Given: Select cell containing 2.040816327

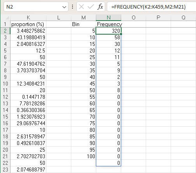Looking at the screenshot, I should pyautogui.click(x=28, y=44).
